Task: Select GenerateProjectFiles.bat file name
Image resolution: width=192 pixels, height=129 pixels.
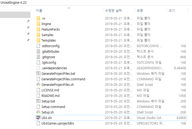Action: pos(58,73)
